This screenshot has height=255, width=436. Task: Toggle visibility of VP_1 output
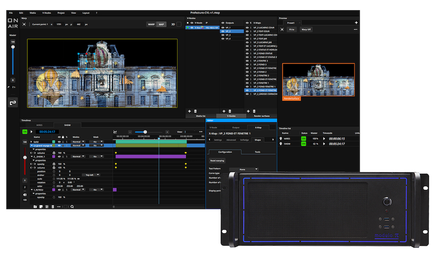tap(223, 28)
